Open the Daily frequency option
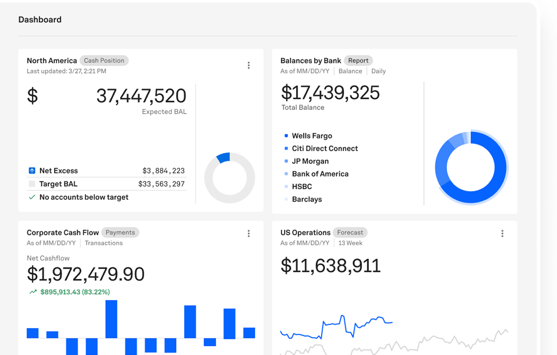The height and width of the screenshot is (355, 557). click(378, 71)
